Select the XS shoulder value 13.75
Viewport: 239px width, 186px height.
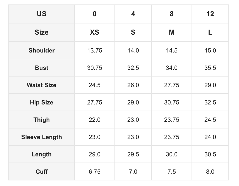click(95, 51)
